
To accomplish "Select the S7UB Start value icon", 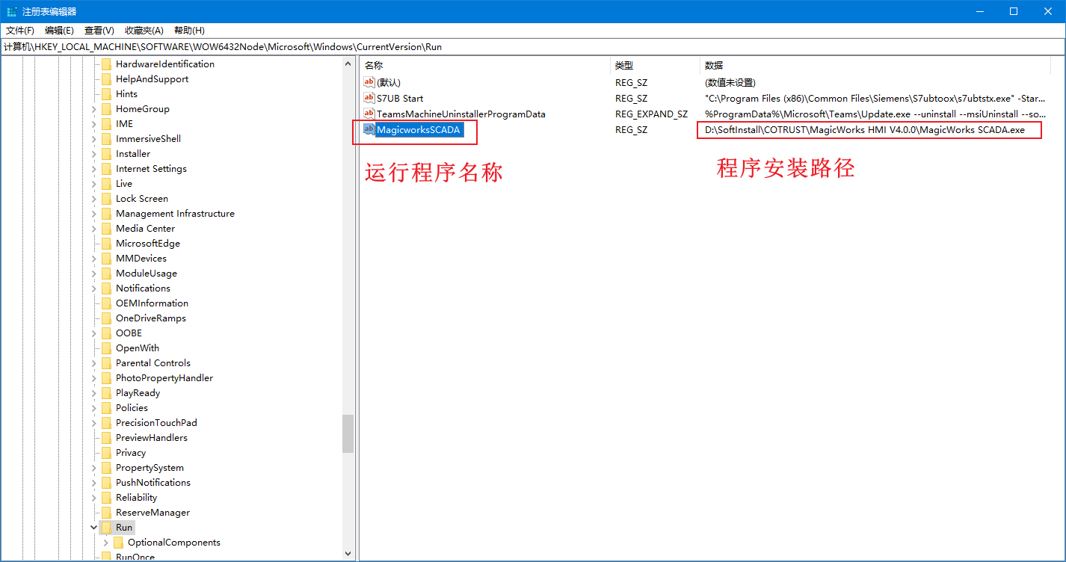I will click(369, 98).
